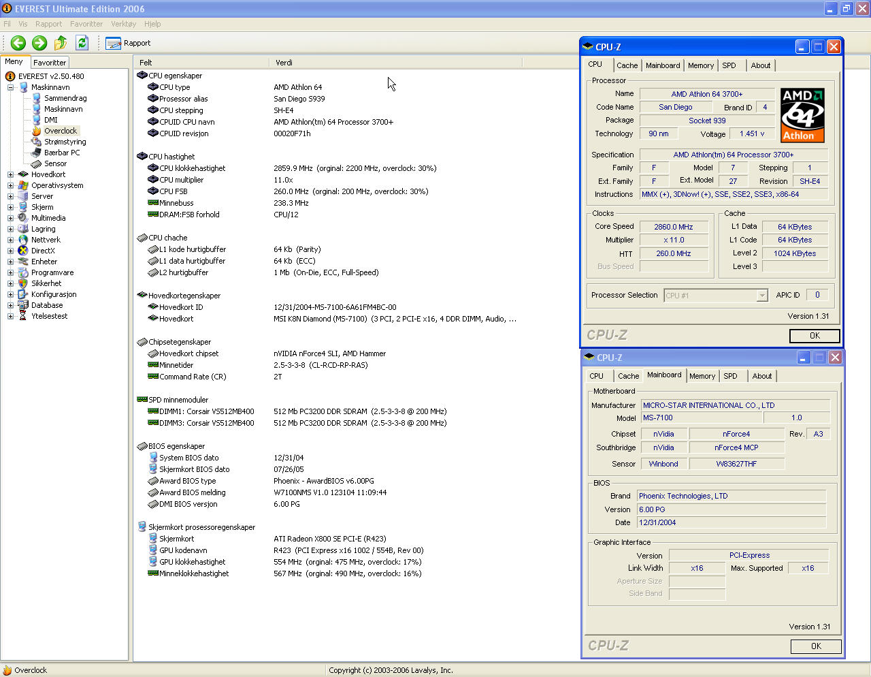Open the Rapport report toolbar button
The height and width of the screenshot is (677, 871).
point(128,43)
